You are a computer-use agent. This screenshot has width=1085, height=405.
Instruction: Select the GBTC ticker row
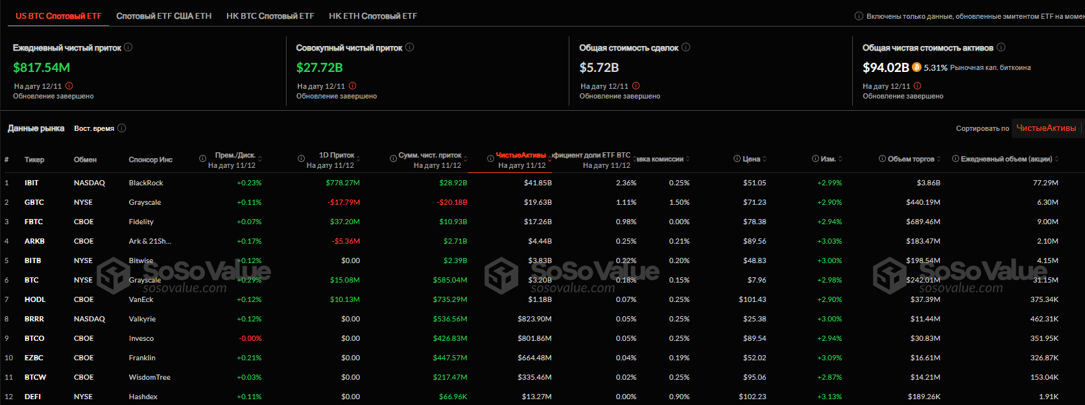(x=542, y=202)
